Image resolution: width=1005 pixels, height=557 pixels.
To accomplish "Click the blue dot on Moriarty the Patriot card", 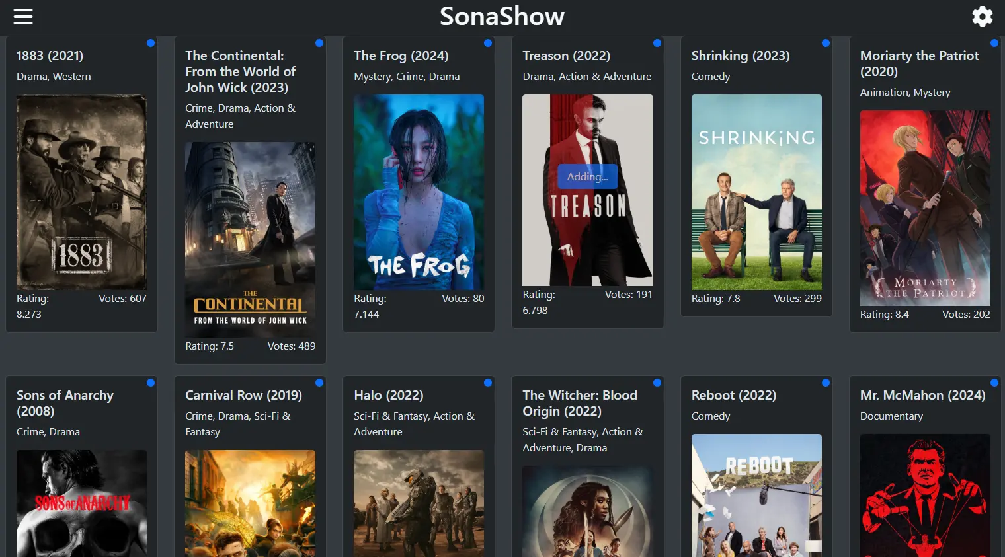I will [994, 43].
